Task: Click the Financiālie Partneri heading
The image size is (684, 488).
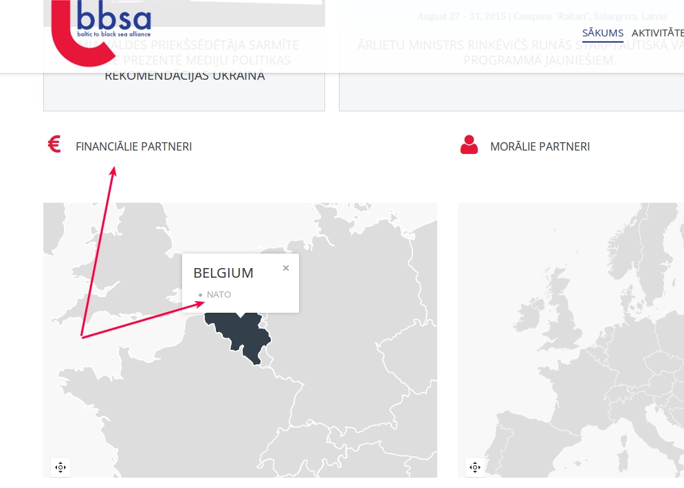Action: 133,146
